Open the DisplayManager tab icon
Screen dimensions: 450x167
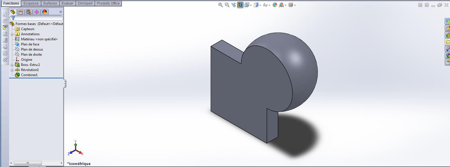pos(45,12)
